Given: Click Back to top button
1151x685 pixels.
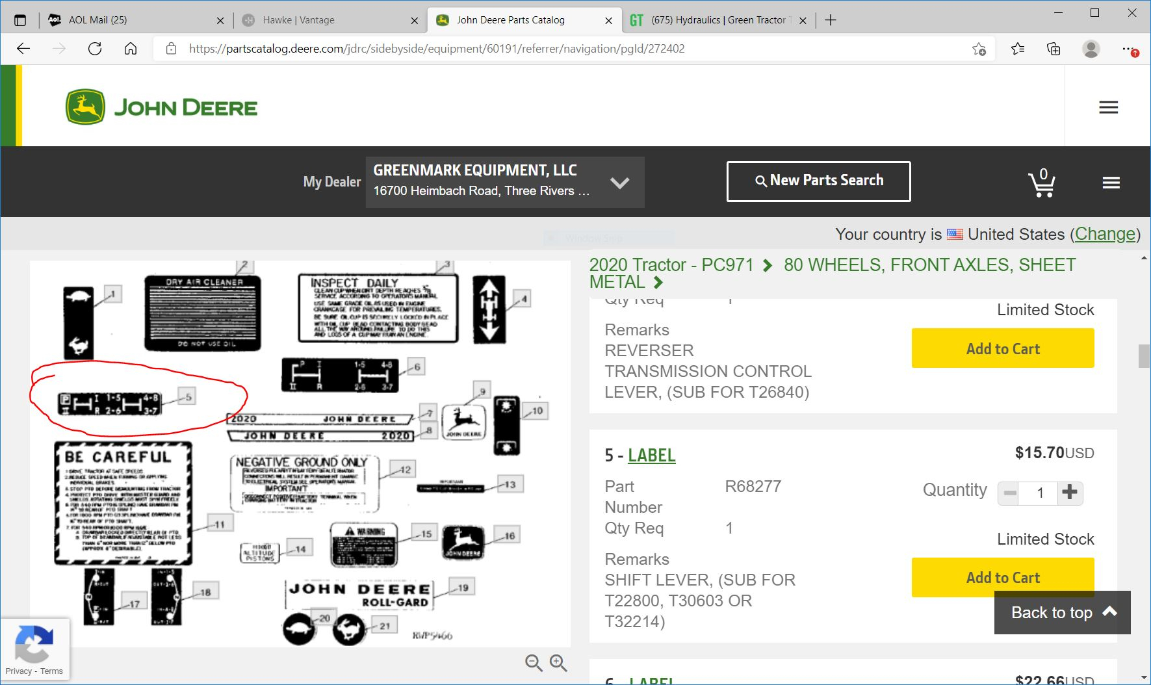Looking at the screenshot, I should coord(1062,612).
